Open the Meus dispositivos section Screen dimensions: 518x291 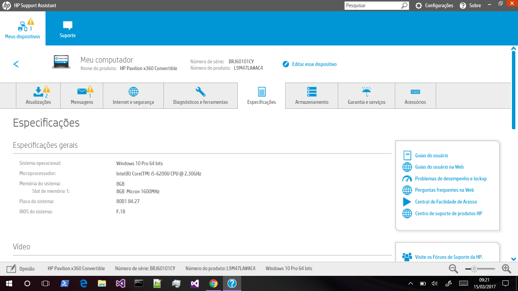(x=23, y=28)
